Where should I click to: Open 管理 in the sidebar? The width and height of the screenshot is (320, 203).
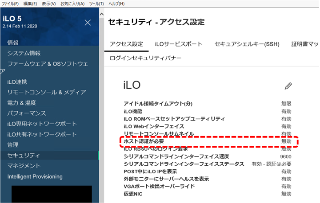pos(13,145)
